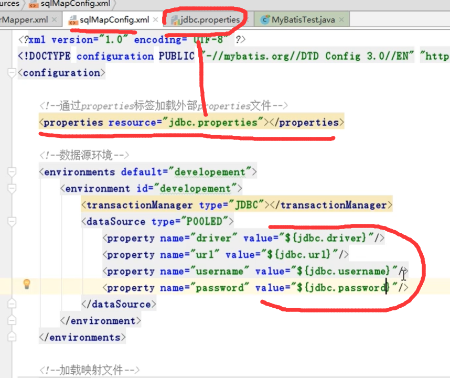Click the environment id developement text
Screen dimensions: 450x378
coord(151,188)
